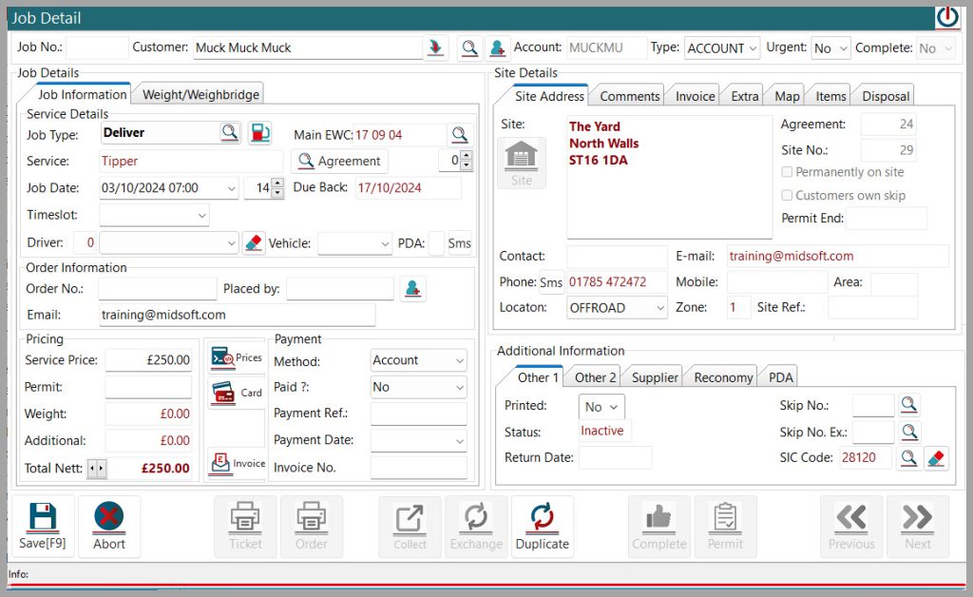Click the Exchange button
973x597 pixels.
tap(477, 527)
